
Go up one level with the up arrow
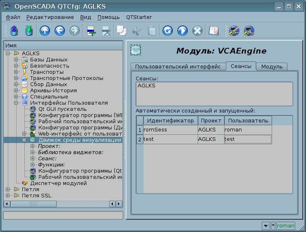[x=45, y=31]
